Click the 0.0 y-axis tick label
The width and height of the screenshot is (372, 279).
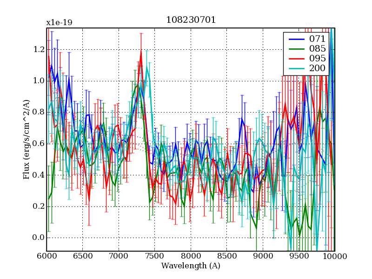tap(39, 238)
